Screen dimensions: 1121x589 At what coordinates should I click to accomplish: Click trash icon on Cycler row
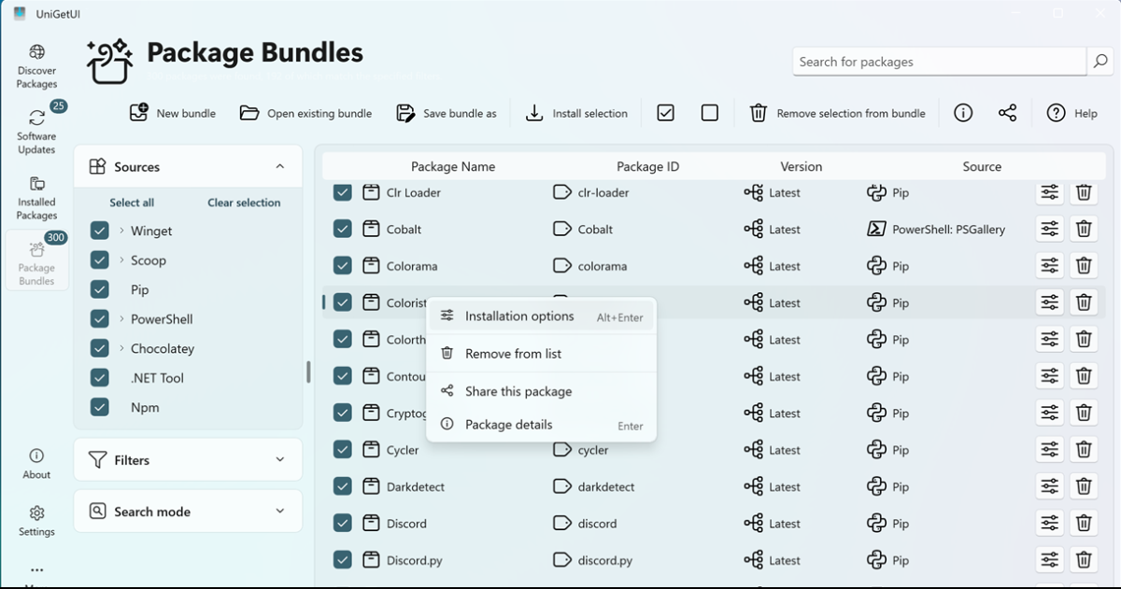pyautogui.click(x=1084, y=450)
